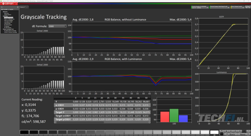
Task: Select the first black grayscale swatch
Action: 24,132
